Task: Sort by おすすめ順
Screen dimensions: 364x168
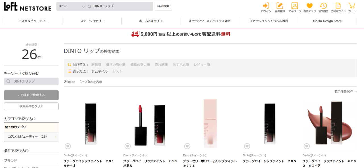Action: pyautogui.click(x=181, y=65)
